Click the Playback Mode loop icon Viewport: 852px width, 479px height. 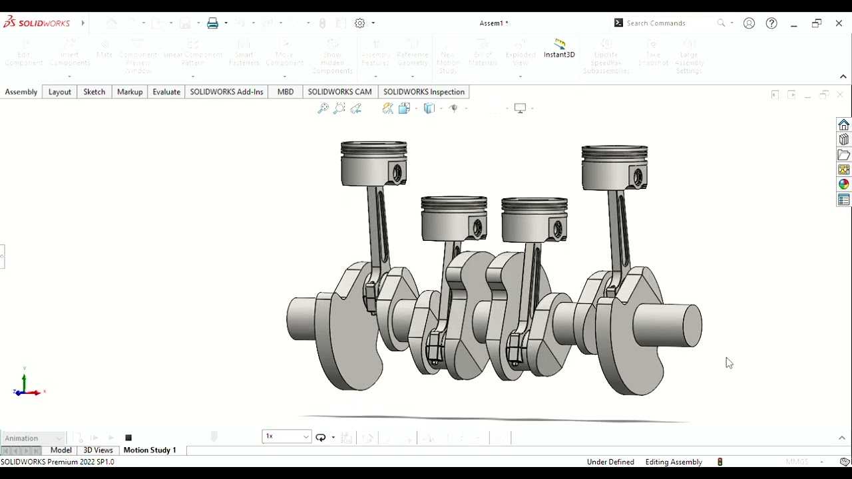point(321,438)
